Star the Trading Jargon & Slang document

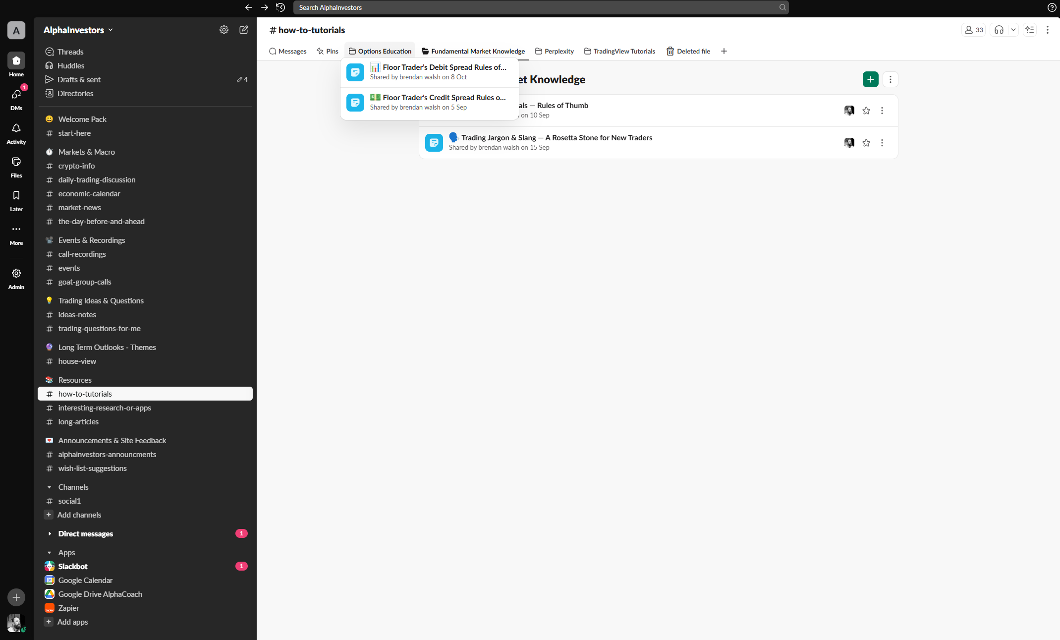866,143
